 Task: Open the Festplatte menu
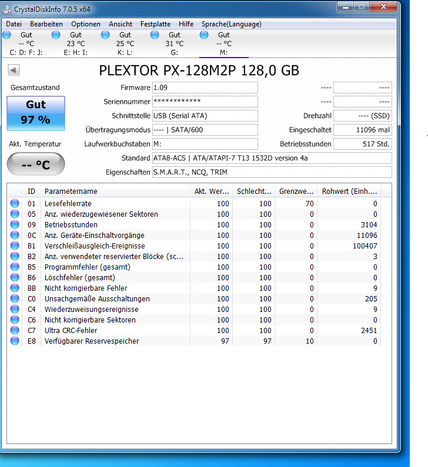tap(155, 24)
